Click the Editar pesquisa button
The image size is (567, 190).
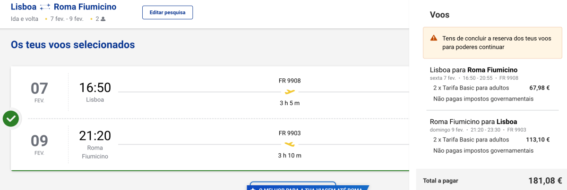click(168, 12)
